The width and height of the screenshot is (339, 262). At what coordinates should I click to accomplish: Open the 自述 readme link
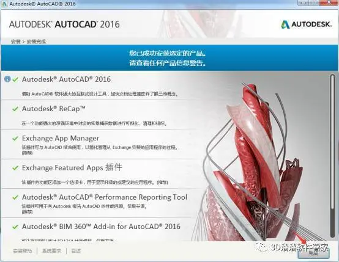coord(76,251)
